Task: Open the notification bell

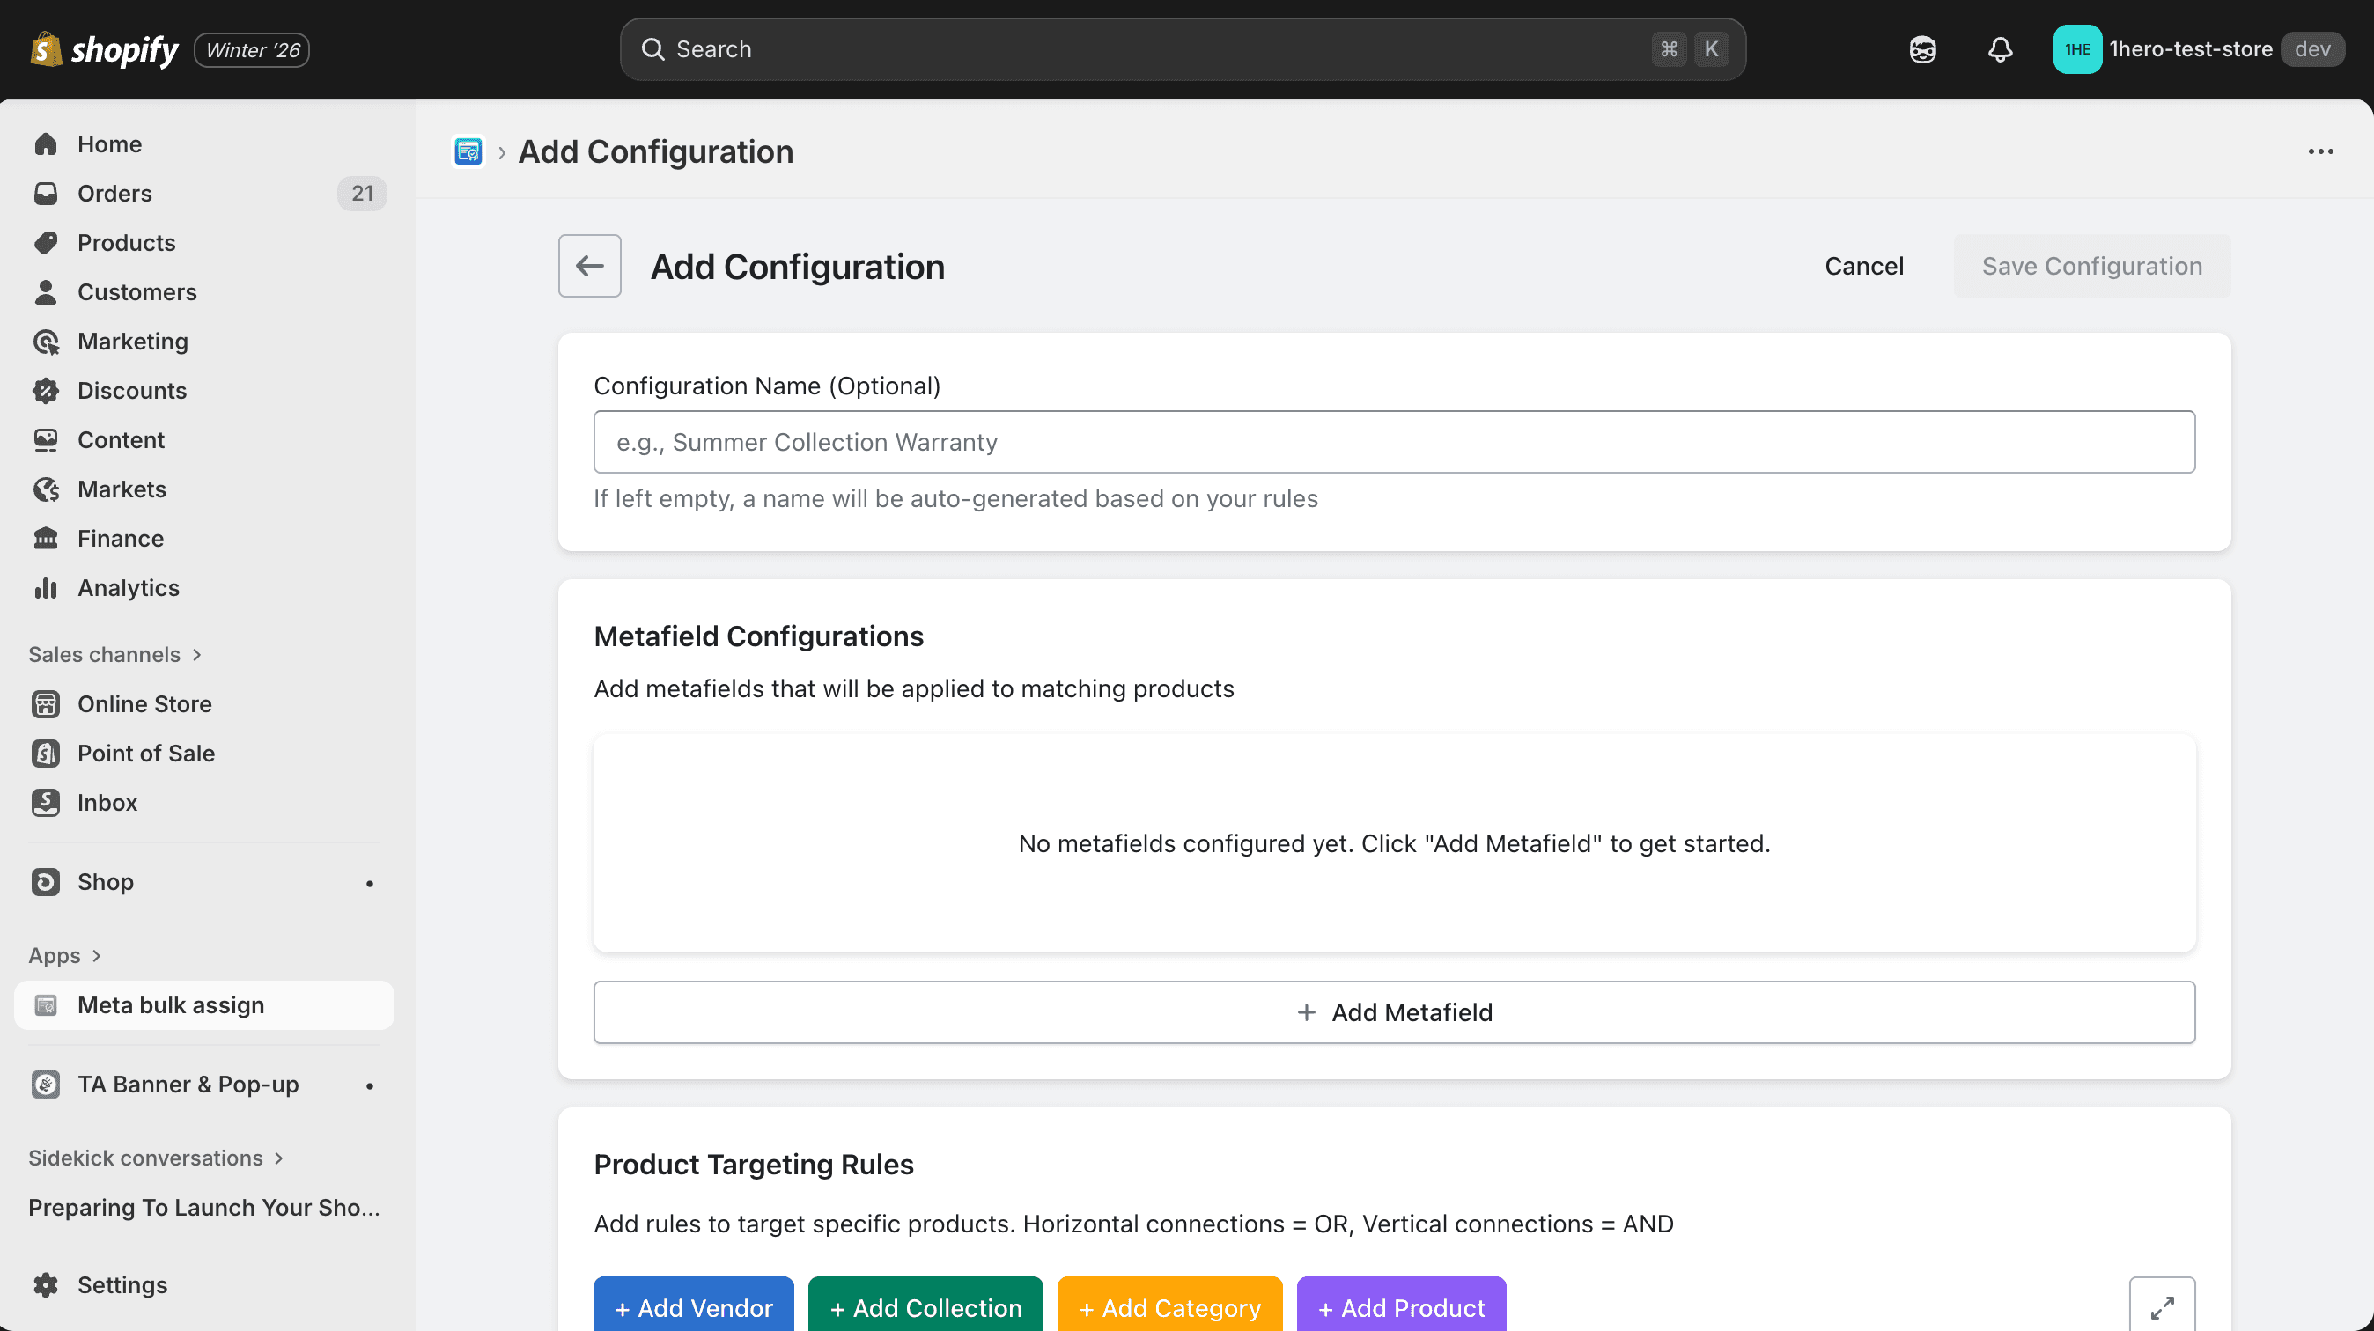Action: [x=1999, y=48]
